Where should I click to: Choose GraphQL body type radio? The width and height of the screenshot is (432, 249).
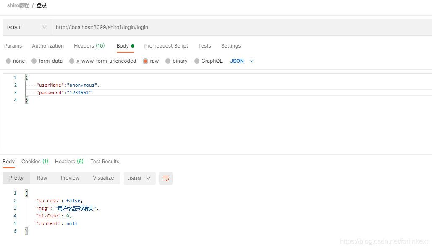[x=197, y=61]
